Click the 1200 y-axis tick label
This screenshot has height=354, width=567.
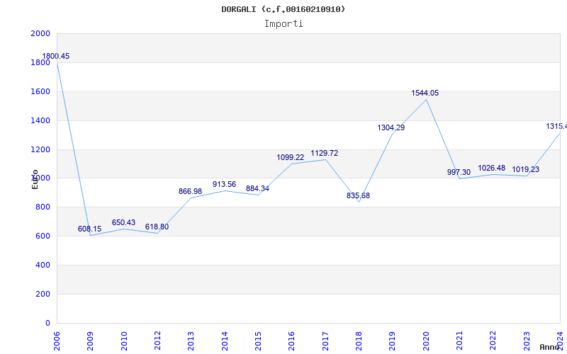(x=40, y=149)
